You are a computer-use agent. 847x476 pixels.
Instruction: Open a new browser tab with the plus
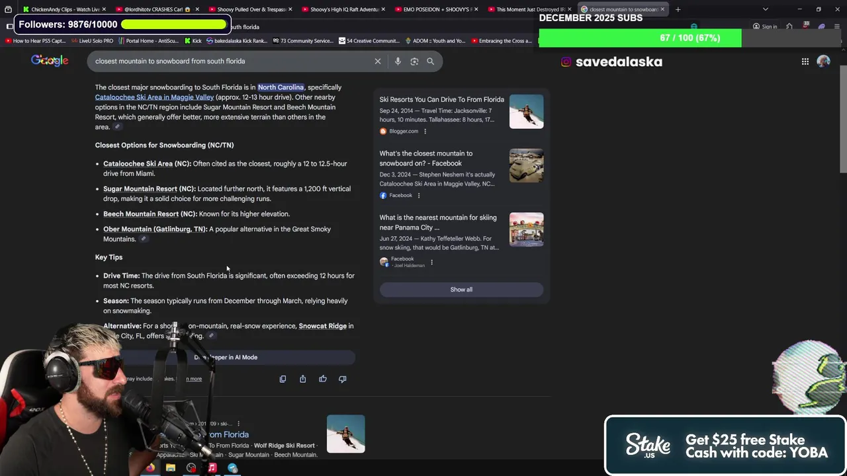[x=678, y=9]
